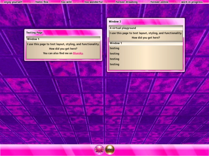Viewport: 209px width, 156px height.
Task: Click layout styling text line in Window 2
Action: pyautogui.click(x=146, y=33)
